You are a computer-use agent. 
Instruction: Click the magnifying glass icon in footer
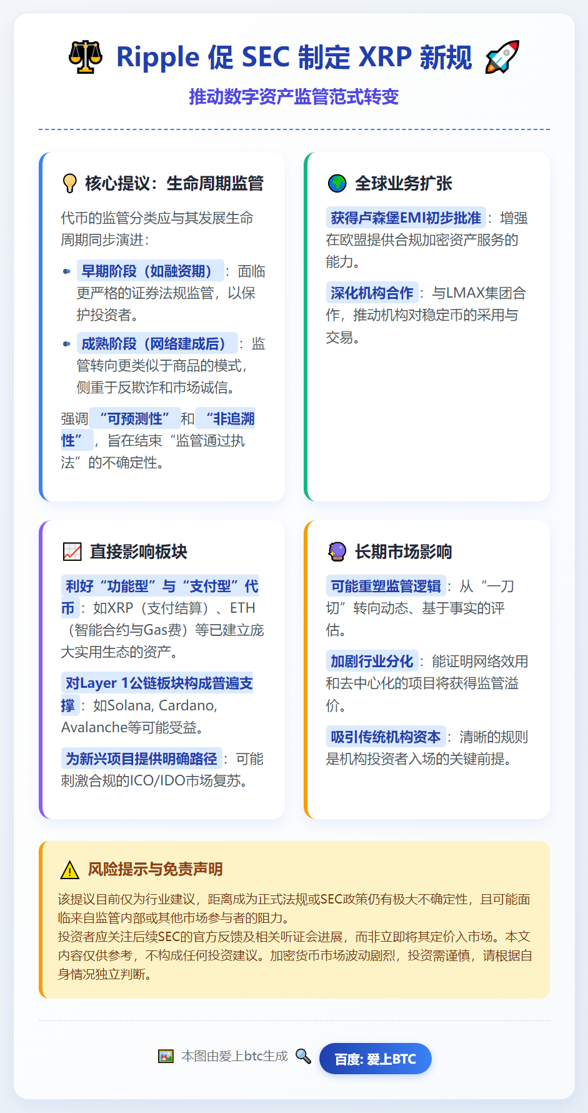pos(303,1056)
